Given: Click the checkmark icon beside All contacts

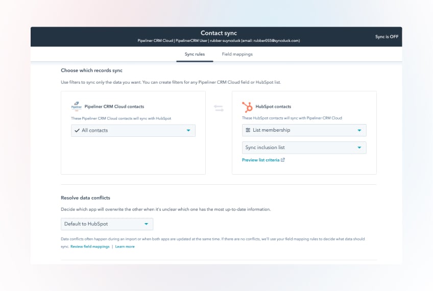Looking at the screenshot, I should pos(77,130).
